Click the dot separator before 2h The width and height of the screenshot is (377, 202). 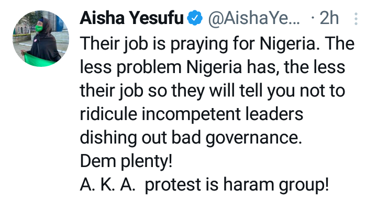click(x=313, y=18)
